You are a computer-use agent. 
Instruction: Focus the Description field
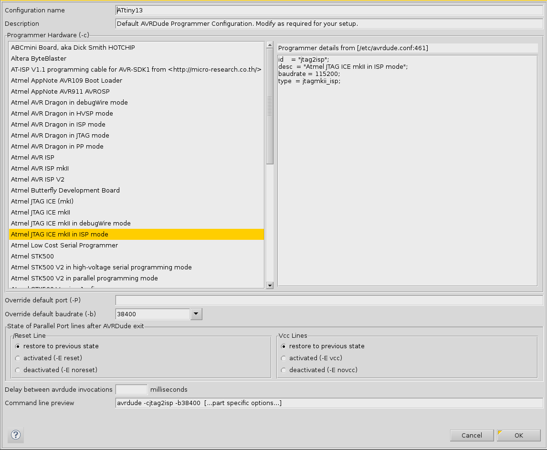coord(329,23)
